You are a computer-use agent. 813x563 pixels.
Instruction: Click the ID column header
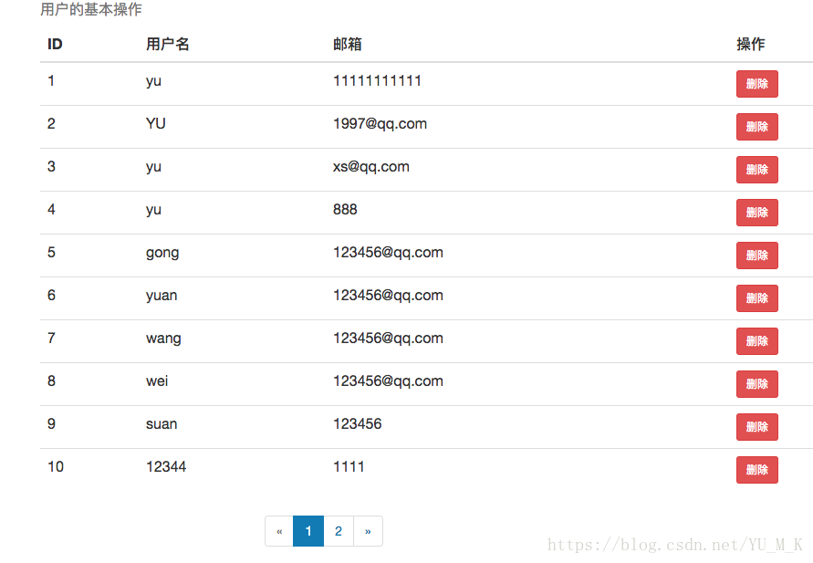(x=55, y=44)
